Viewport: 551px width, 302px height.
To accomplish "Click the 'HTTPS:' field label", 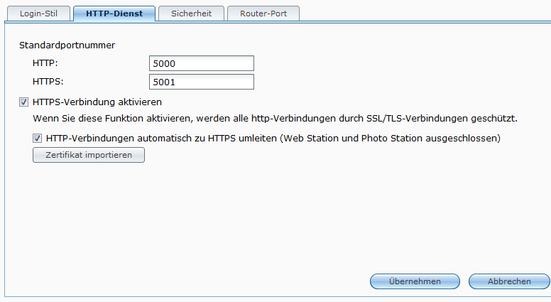I will [x=48, y=82].
